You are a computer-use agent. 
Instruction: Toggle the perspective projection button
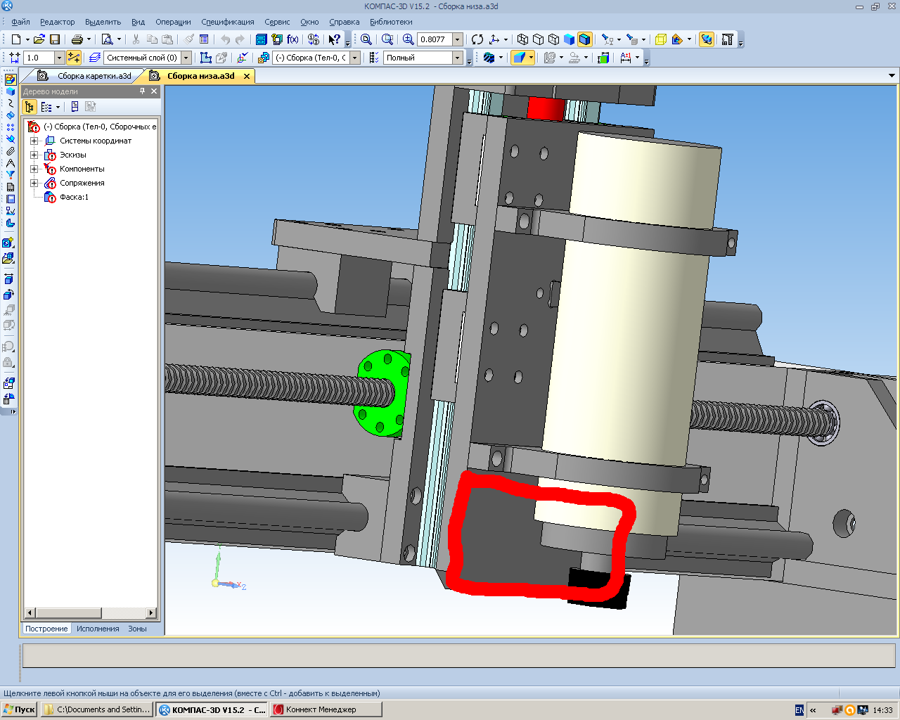[x=660, y=39]
